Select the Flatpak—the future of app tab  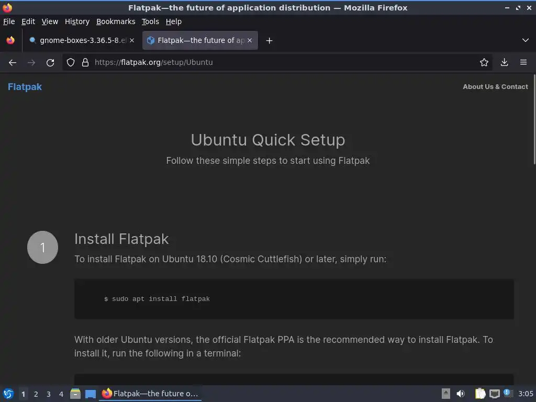click(200, 40)
